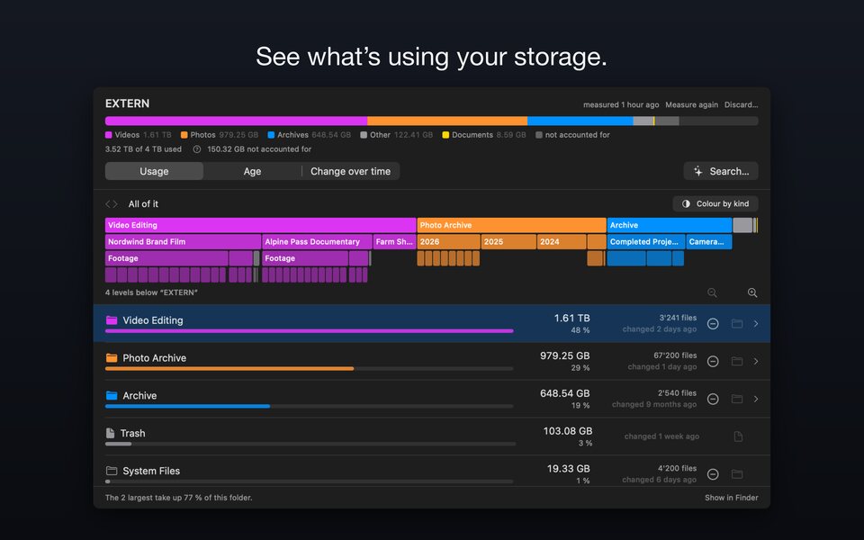Switch to Change over time tab
864x540 pixels.
click(x=350, y=171)
